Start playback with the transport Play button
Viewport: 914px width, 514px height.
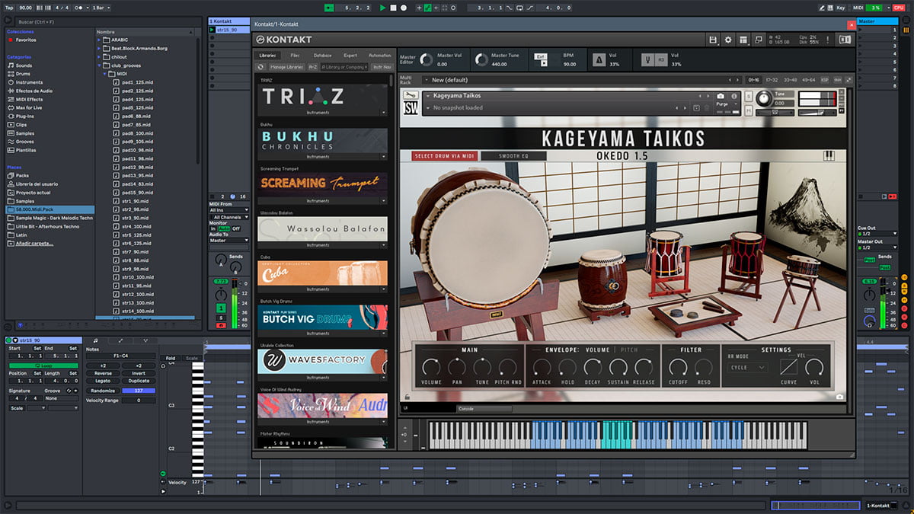pos(383,8)
